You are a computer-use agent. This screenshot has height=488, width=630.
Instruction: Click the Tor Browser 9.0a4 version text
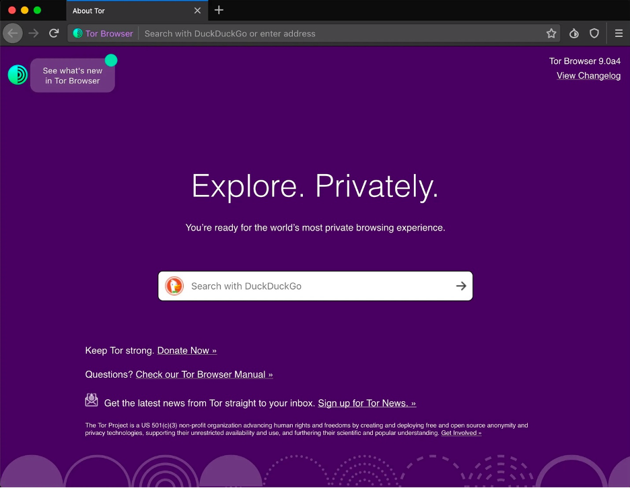[x=585, y=61]
